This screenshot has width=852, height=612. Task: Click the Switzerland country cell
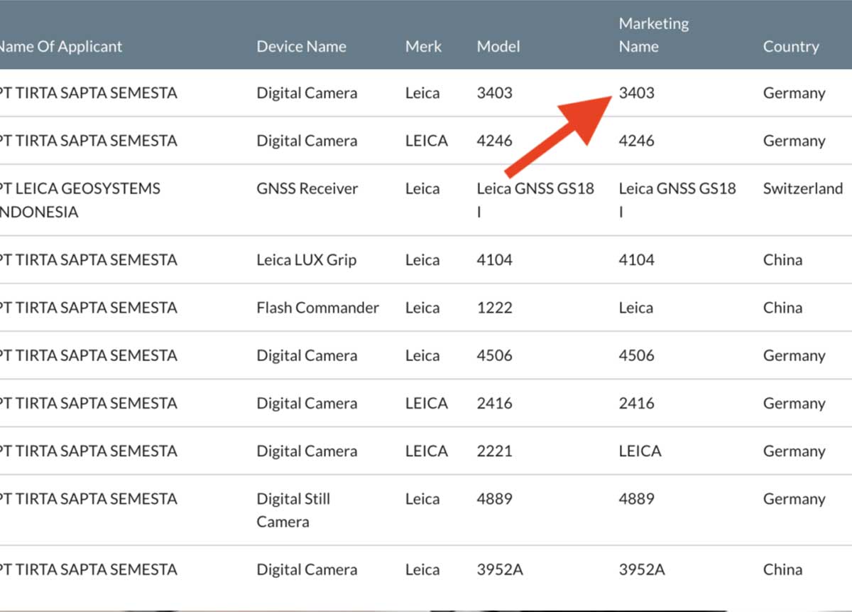[802, 189]
